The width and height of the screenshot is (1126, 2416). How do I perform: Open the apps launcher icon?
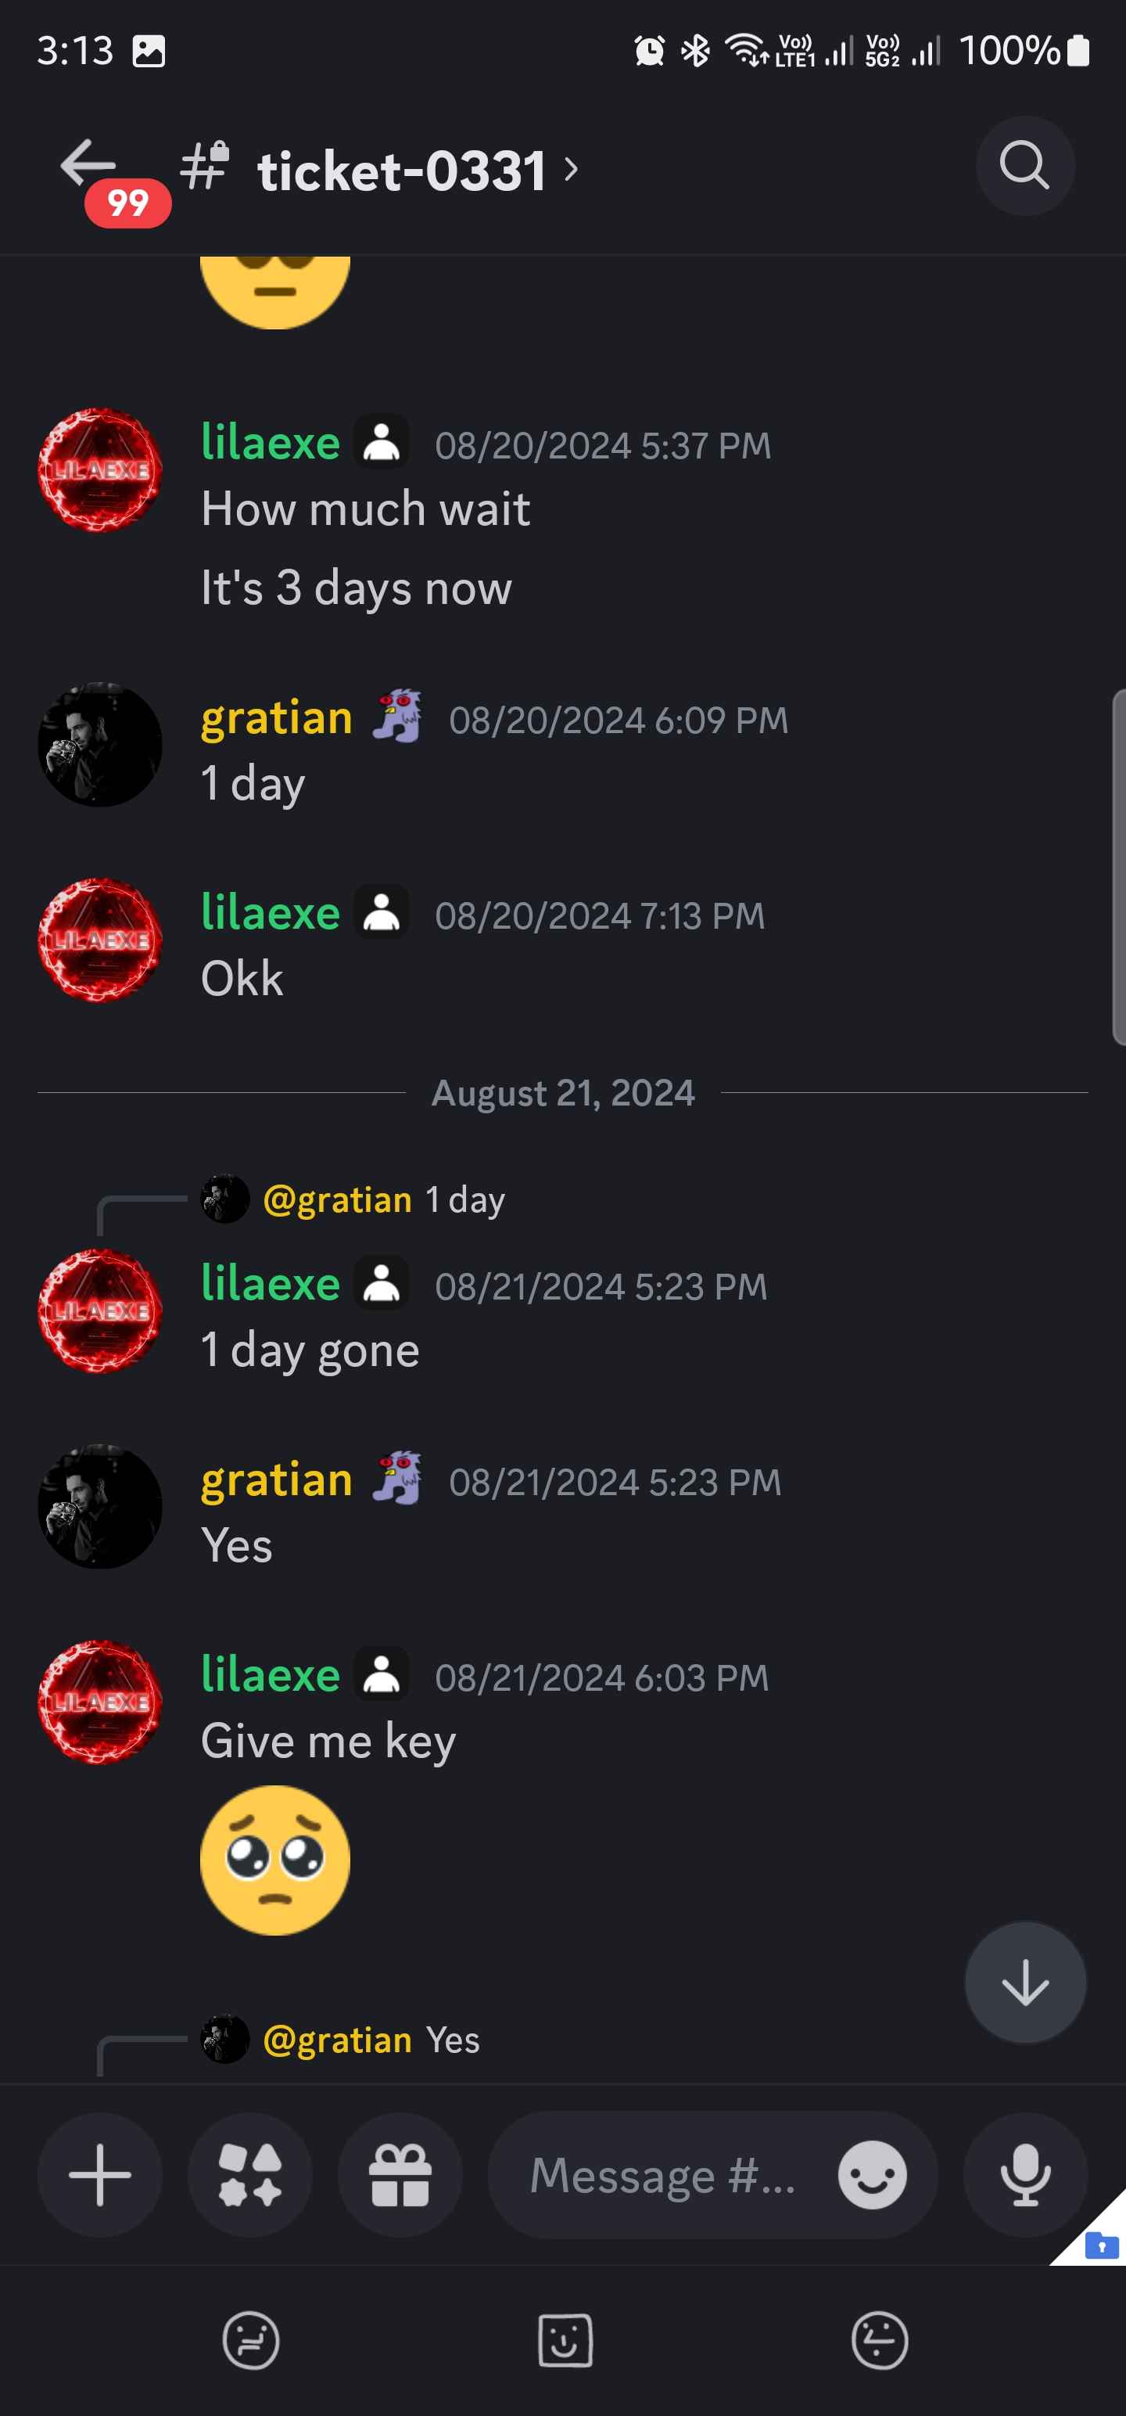coord(249,2174)
